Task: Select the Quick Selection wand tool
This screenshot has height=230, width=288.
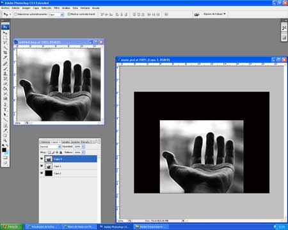Action: point(5,48)
